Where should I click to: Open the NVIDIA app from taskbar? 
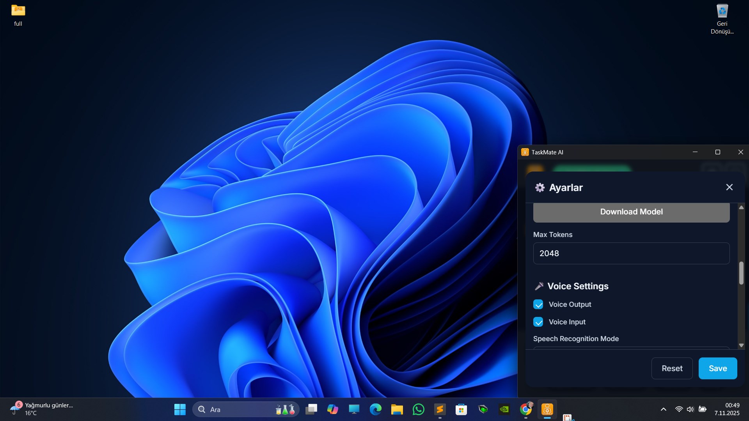[504, 409]
